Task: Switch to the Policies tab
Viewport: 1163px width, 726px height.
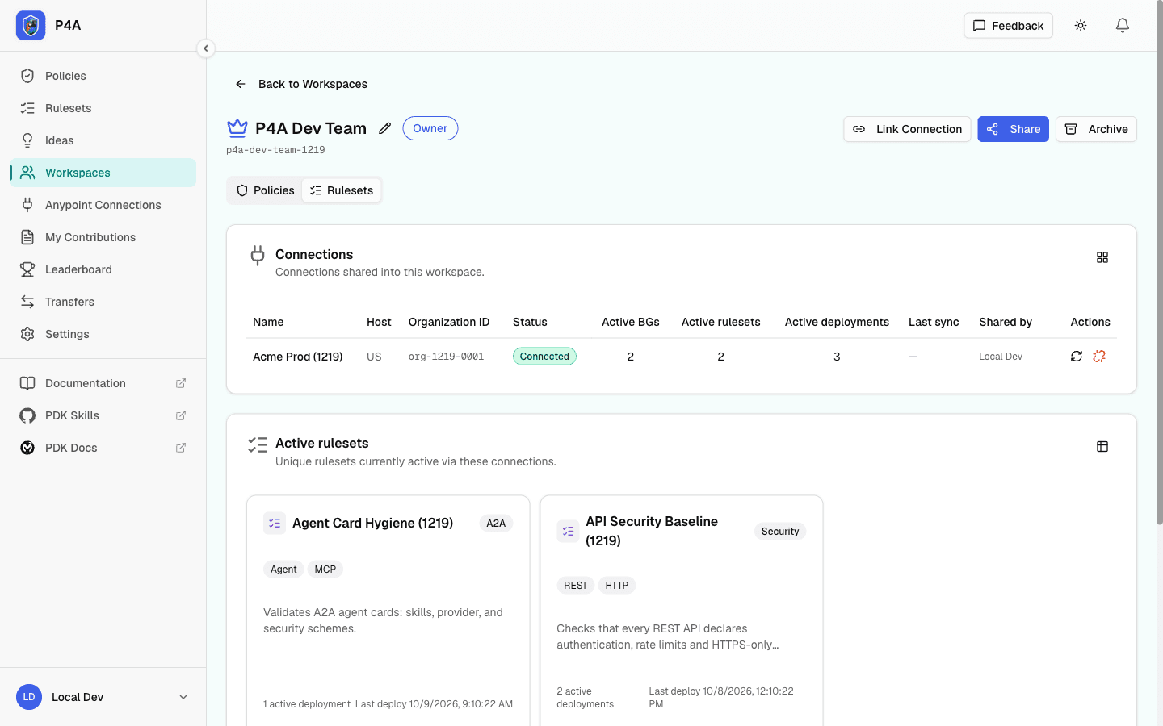Action: [x=266, y=190]
